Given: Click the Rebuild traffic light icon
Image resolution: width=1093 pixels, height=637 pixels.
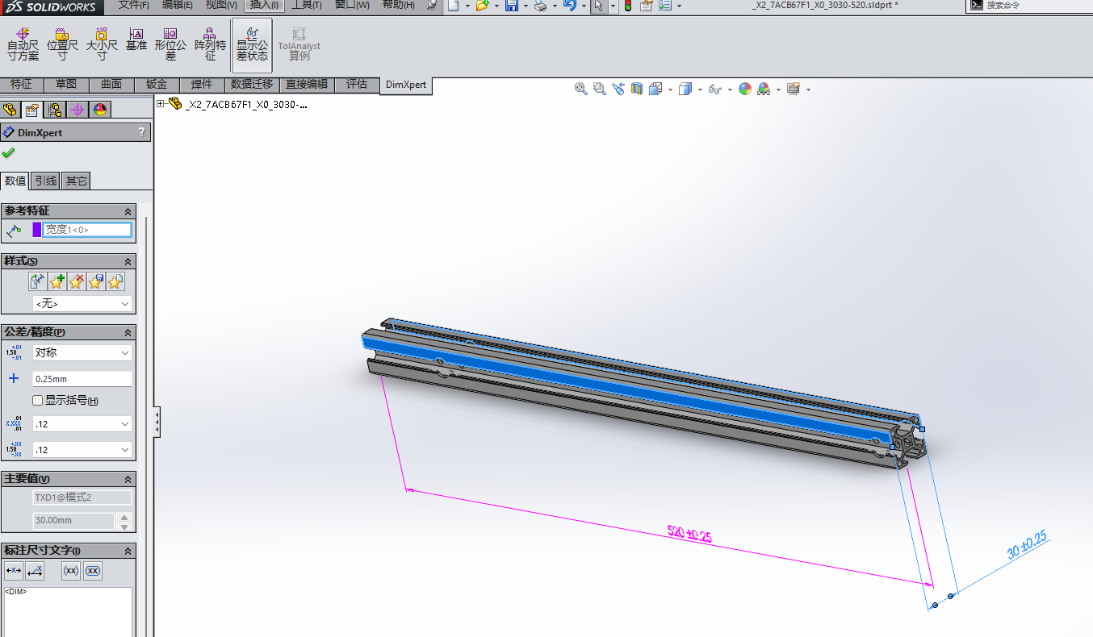Looking at the screenshot, I should [627, 6].
